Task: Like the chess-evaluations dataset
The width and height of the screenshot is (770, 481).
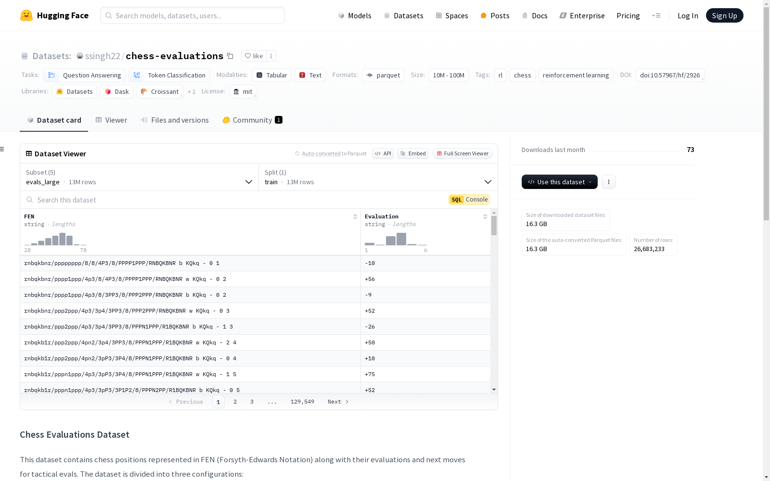Action: tap(254, 56)
